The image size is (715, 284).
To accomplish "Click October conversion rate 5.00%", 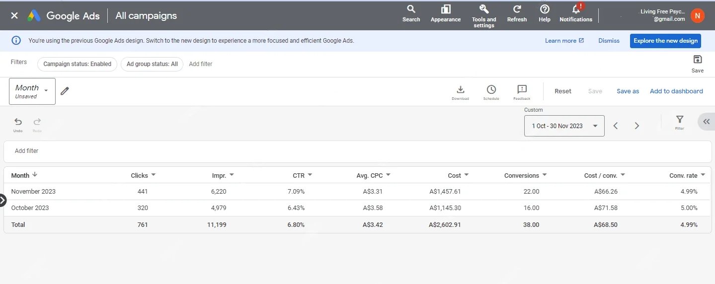I will 689,208.
